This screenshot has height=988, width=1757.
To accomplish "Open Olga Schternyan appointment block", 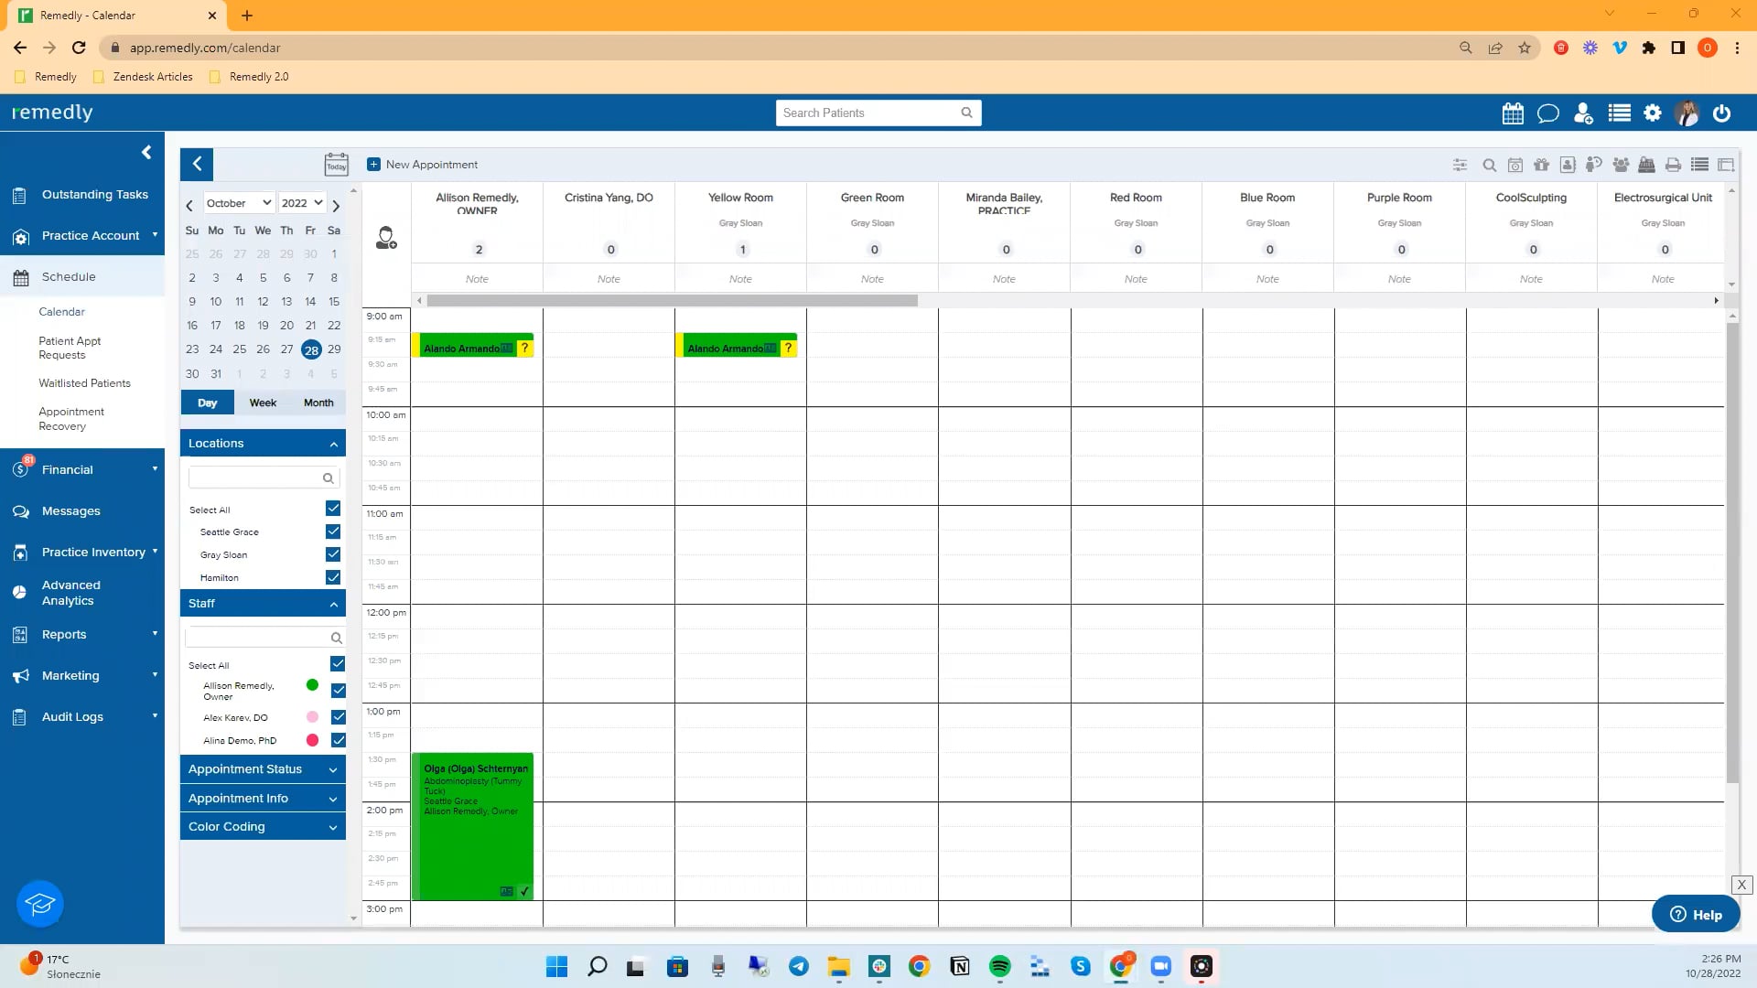I will tap(473, 827).
